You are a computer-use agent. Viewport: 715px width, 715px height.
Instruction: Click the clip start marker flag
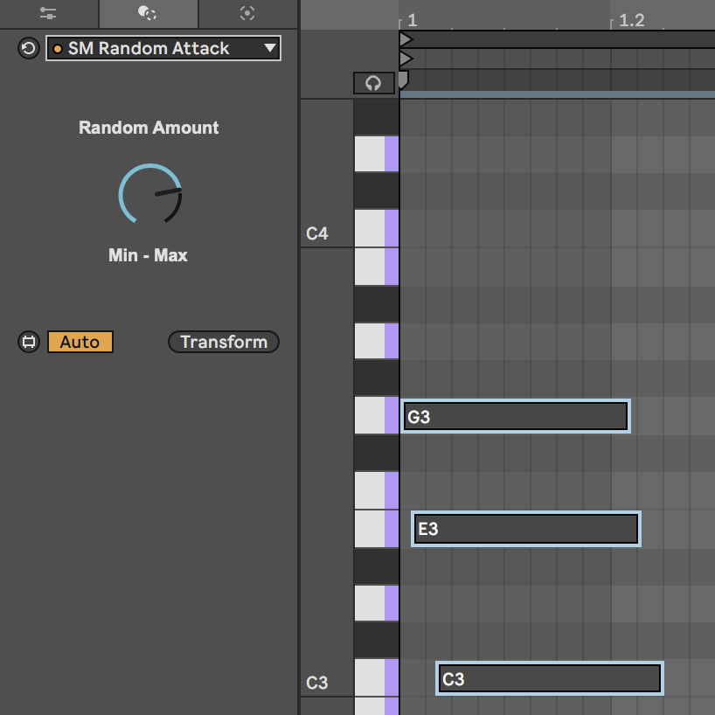(403, 80)
